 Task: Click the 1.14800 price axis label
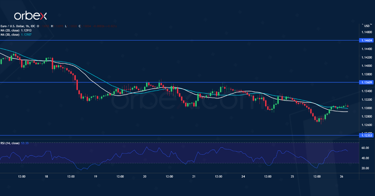point(367,32)
